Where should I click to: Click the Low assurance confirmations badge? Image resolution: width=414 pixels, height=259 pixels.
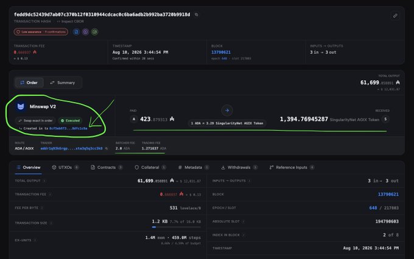pyautogui.click(x=41, y=32)
